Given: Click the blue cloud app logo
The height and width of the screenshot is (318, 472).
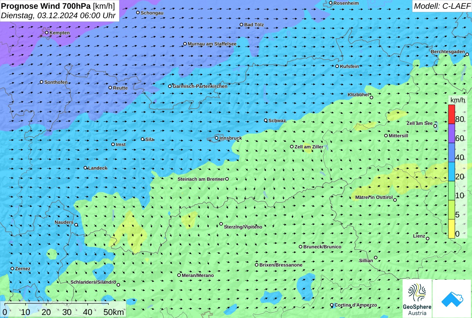Looking at the screenshot, I should [452, 298].
